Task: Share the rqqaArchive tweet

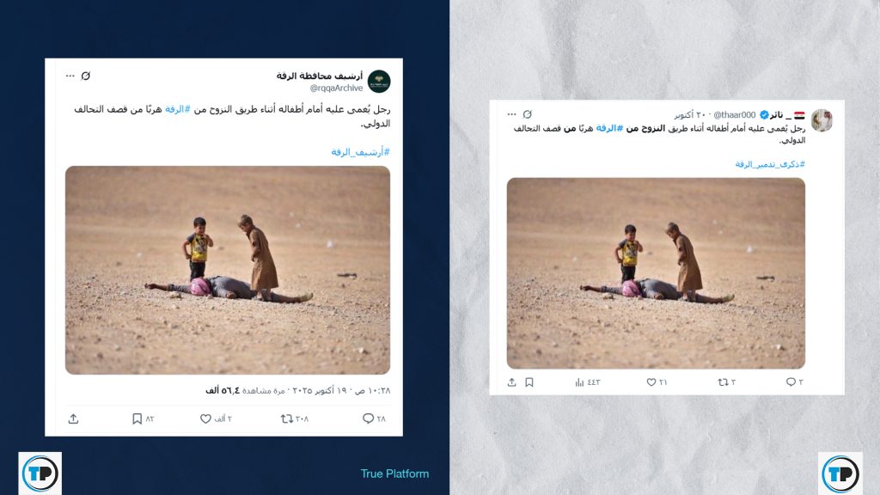Action: (74, 419)
